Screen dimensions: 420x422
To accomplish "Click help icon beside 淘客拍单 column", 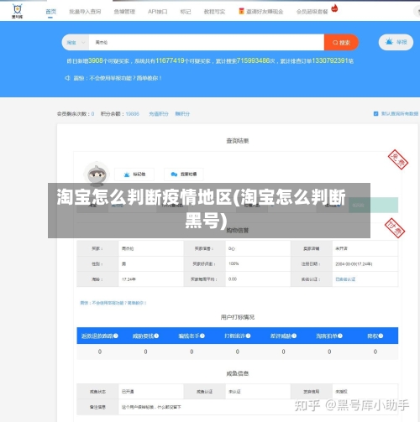I will [340, 336].
